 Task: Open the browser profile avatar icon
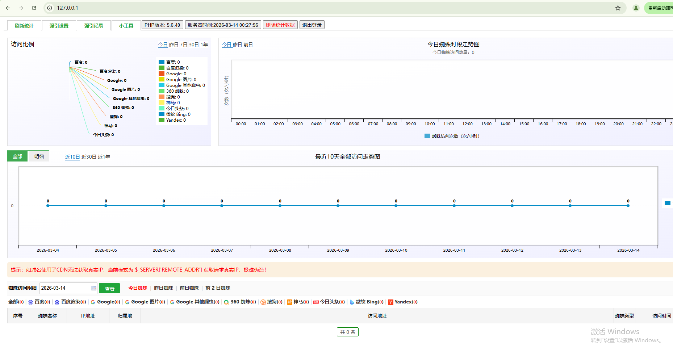tap(636, 8)
